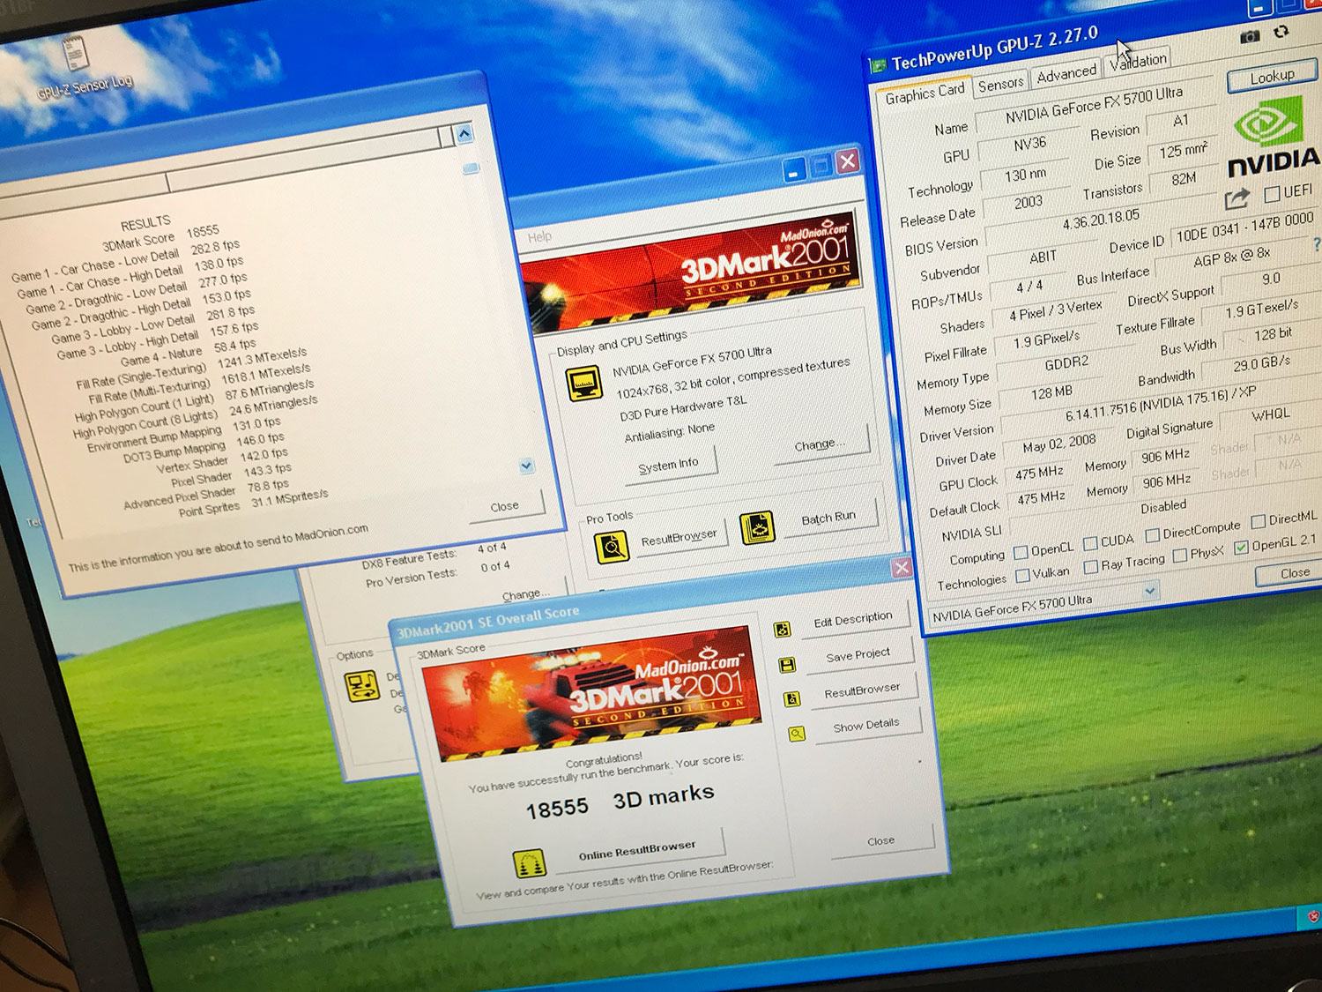Screen dimensions: 1322x992
Task: Toggle the CUDA checkbox
Action: click(1090, 543)
